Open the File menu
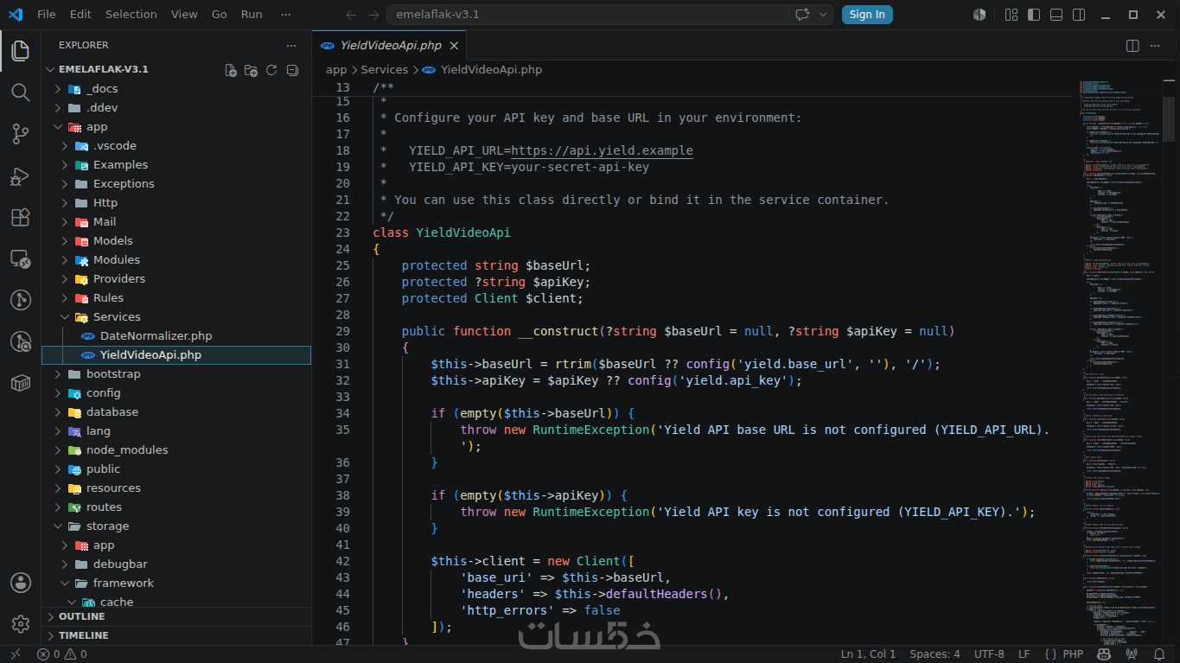 pos(47,14)
